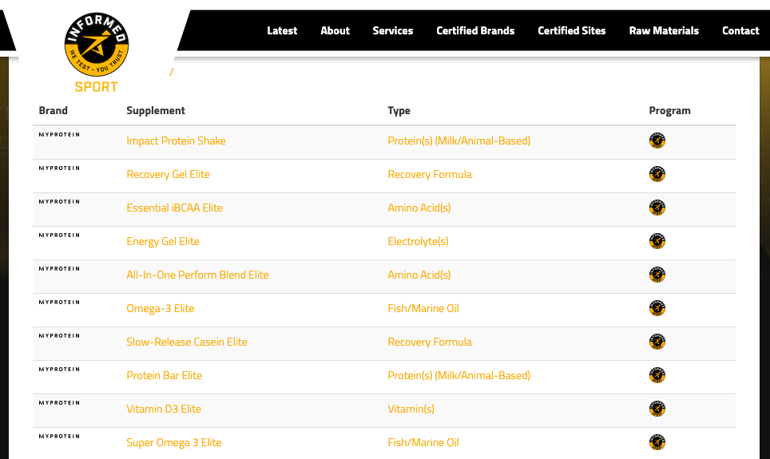Open the Contact page

pos(740,30)
